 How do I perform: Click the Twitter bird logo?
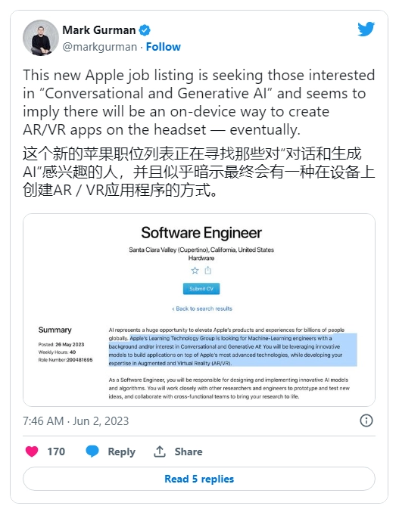pos(366,29)
